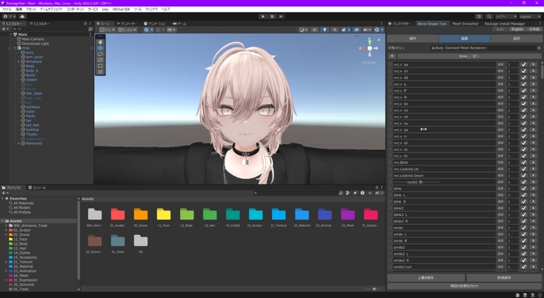Open the search icon in top toolbar

coord(489,16)
